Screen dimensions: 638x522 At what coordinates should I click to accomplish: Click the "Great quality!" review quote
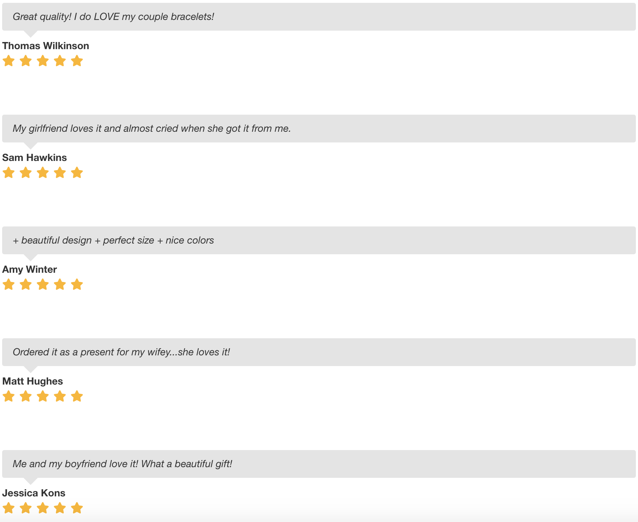click(113, 17)
